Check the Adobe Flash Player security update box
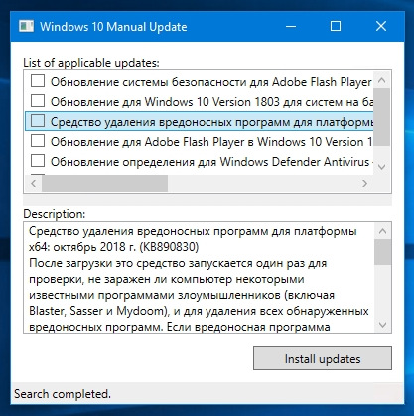Screen dimensions: 414x416 [x=38, y=81]
